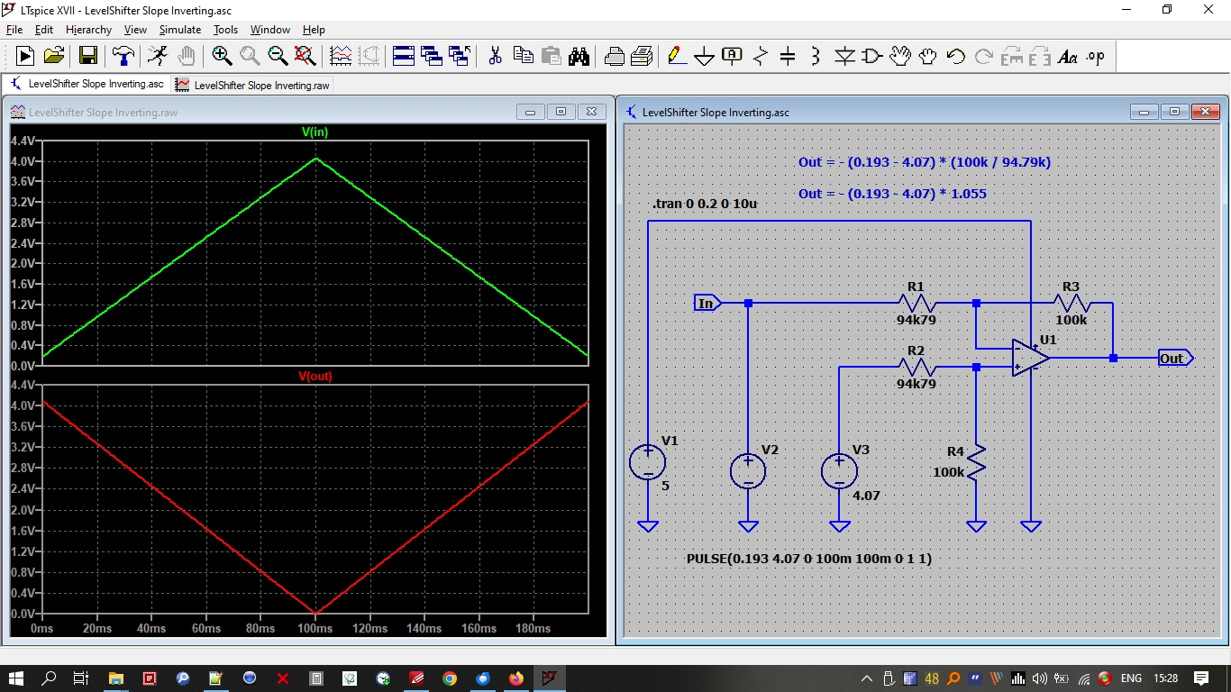
Task: Activate the scissors Cut tool
Action: tap(495, 56)
